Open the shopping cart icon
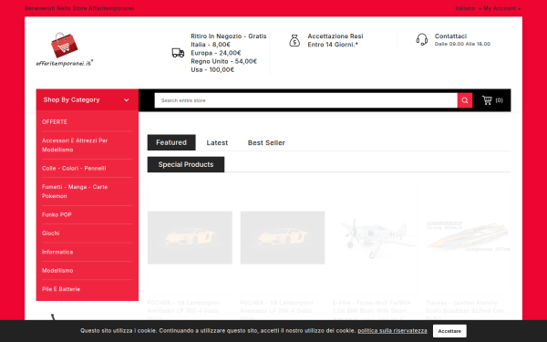Viewport: 547px width, 342px height. 487,100
